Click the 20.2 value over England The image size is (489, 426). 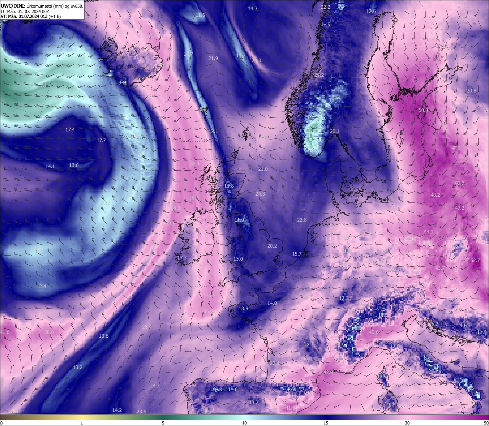tap(272, 246)
